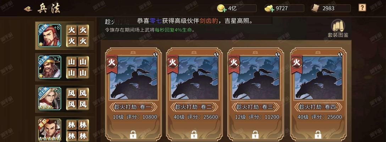Screen dimensions: 386x142
Task: Add ingots with the plus ingot icon
Action: 270,9
